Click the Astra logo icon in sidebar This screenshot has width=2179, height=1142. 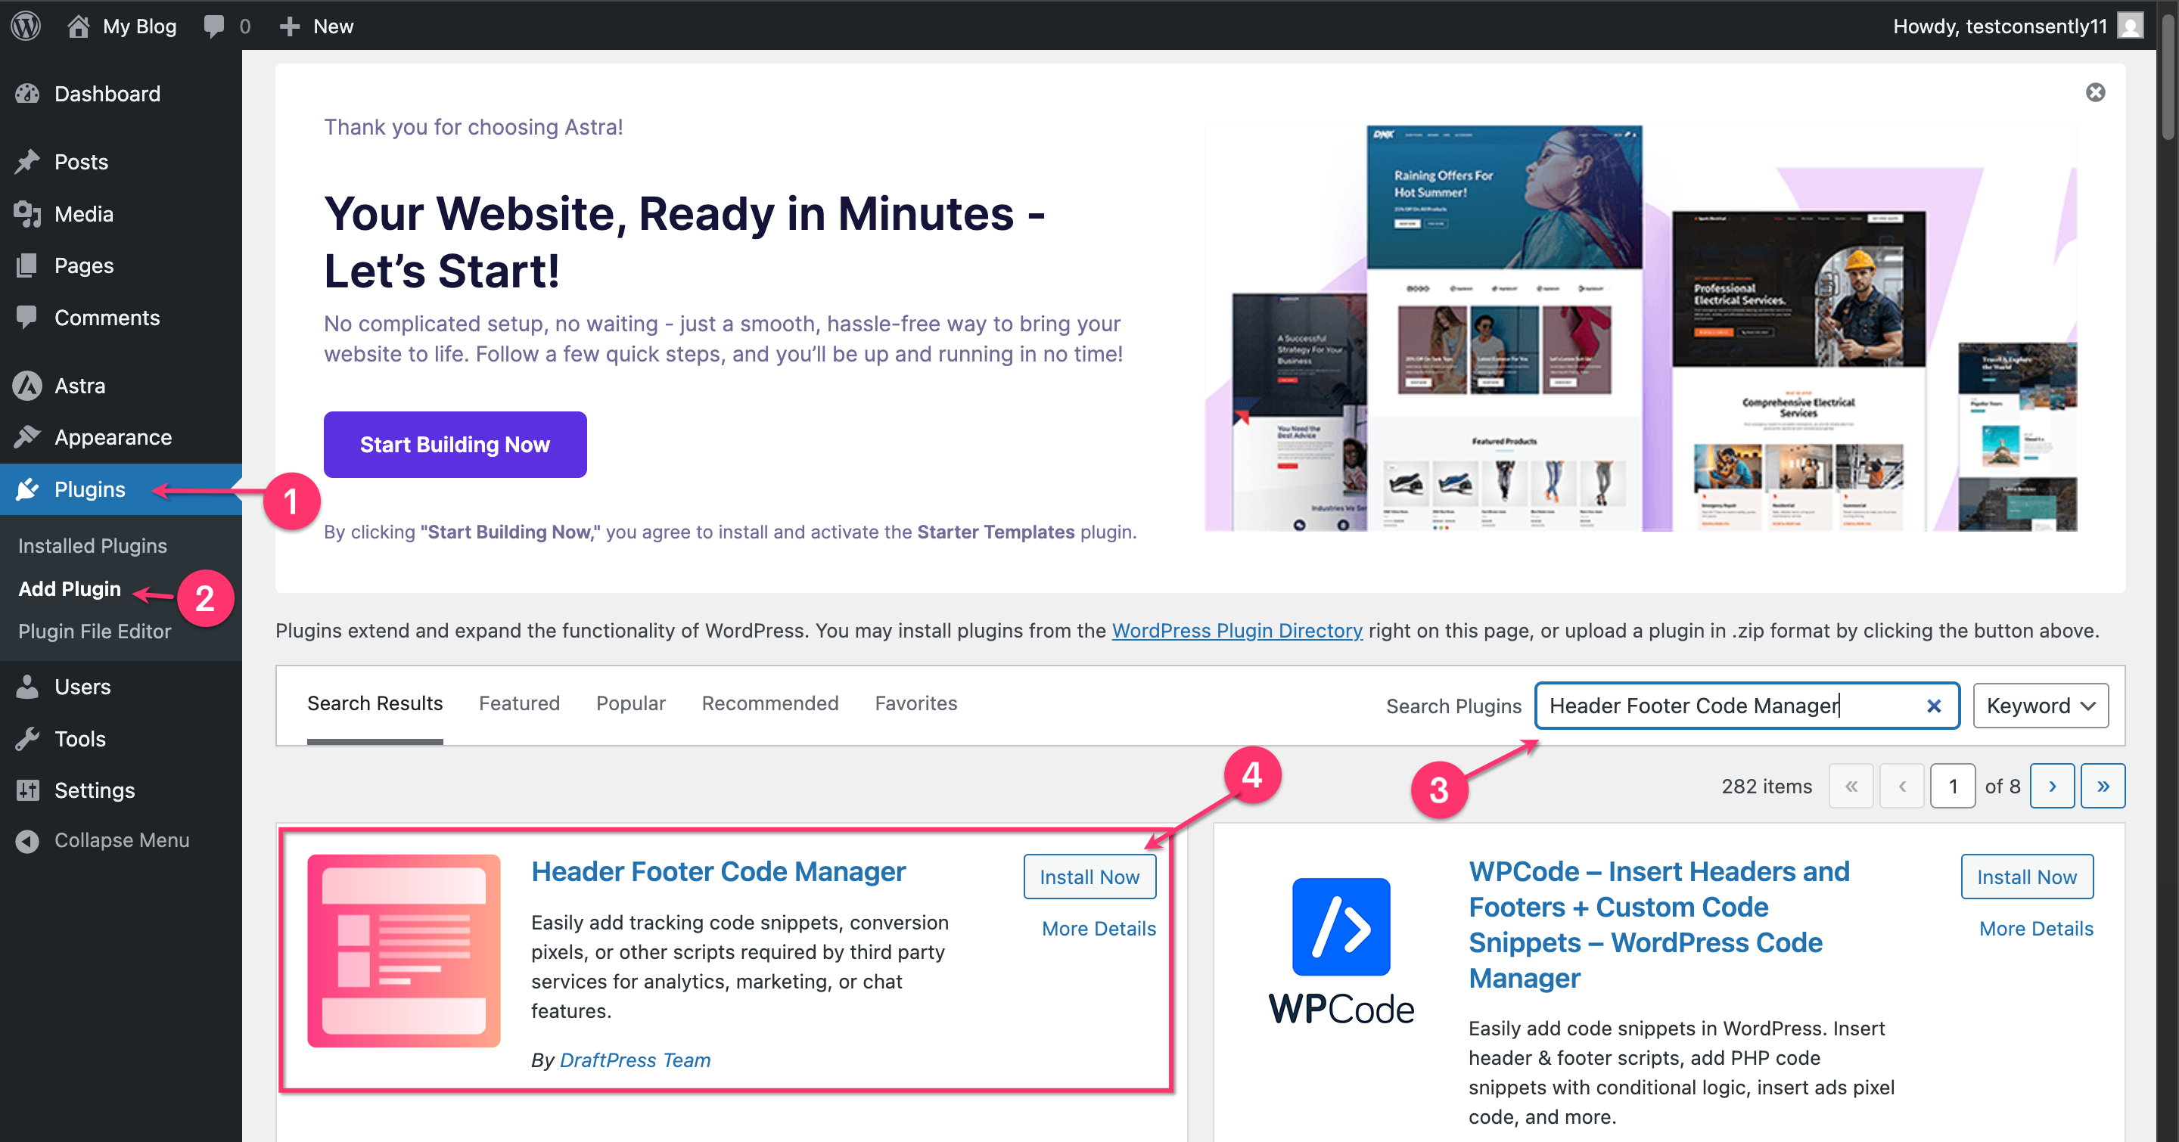click(27, 386)
